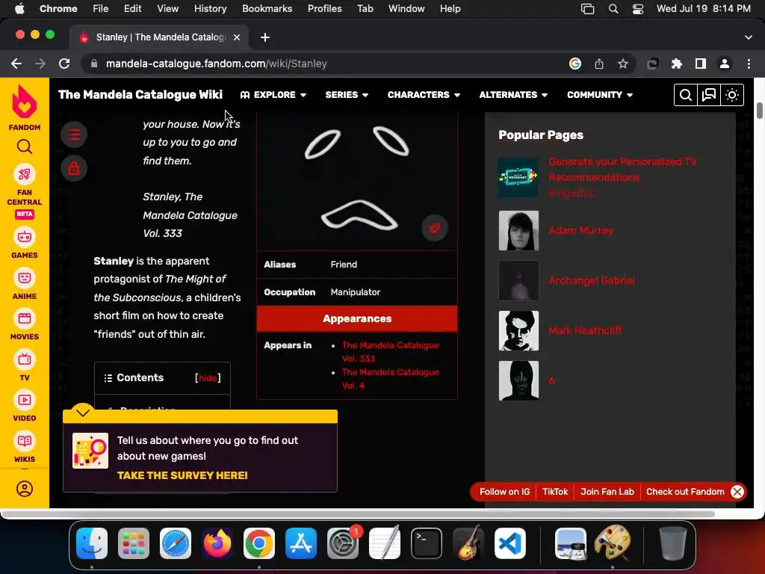
Task: Open the Fandom sidebar search icon
Action: point(25,146)
